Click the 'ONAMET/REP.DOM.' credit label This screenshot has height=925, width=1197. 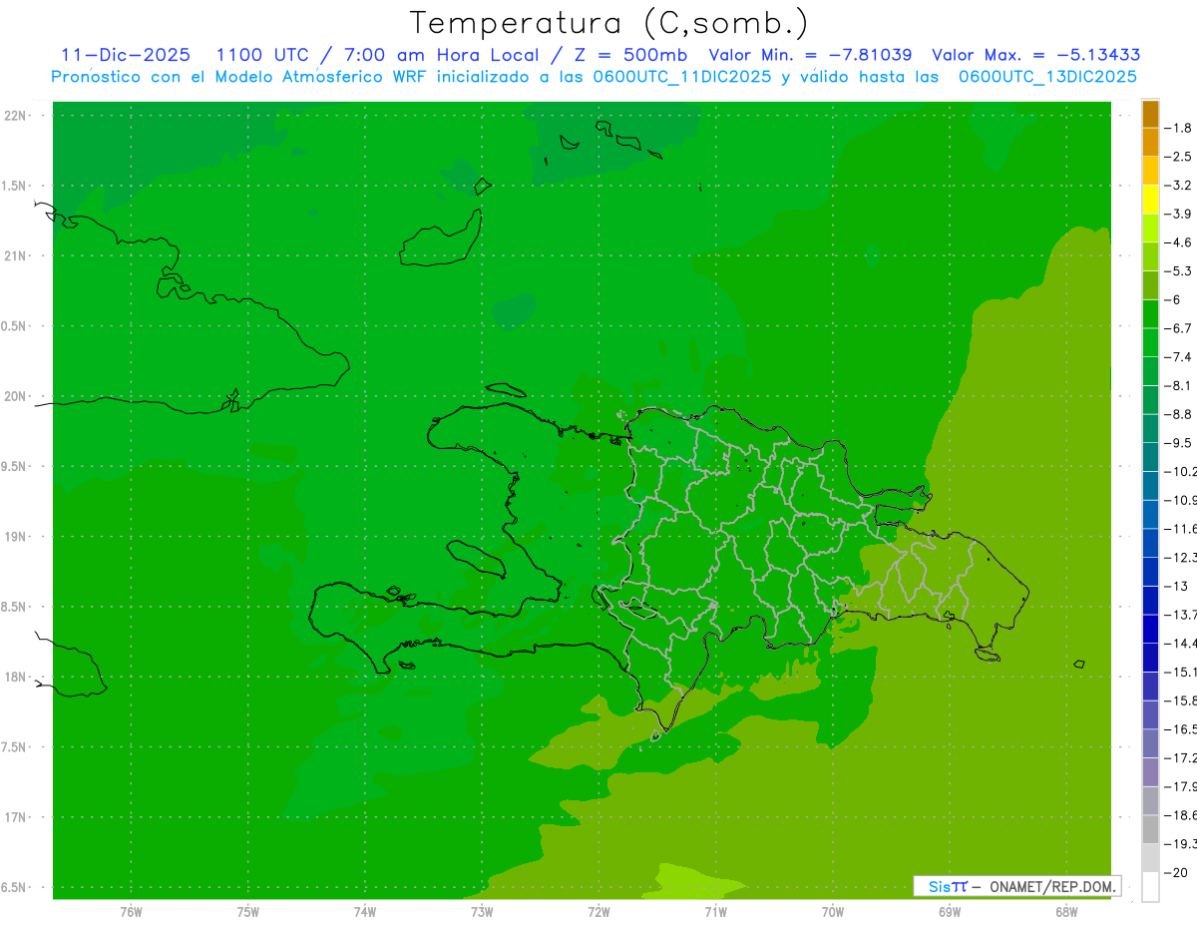tap(1050, 886)
